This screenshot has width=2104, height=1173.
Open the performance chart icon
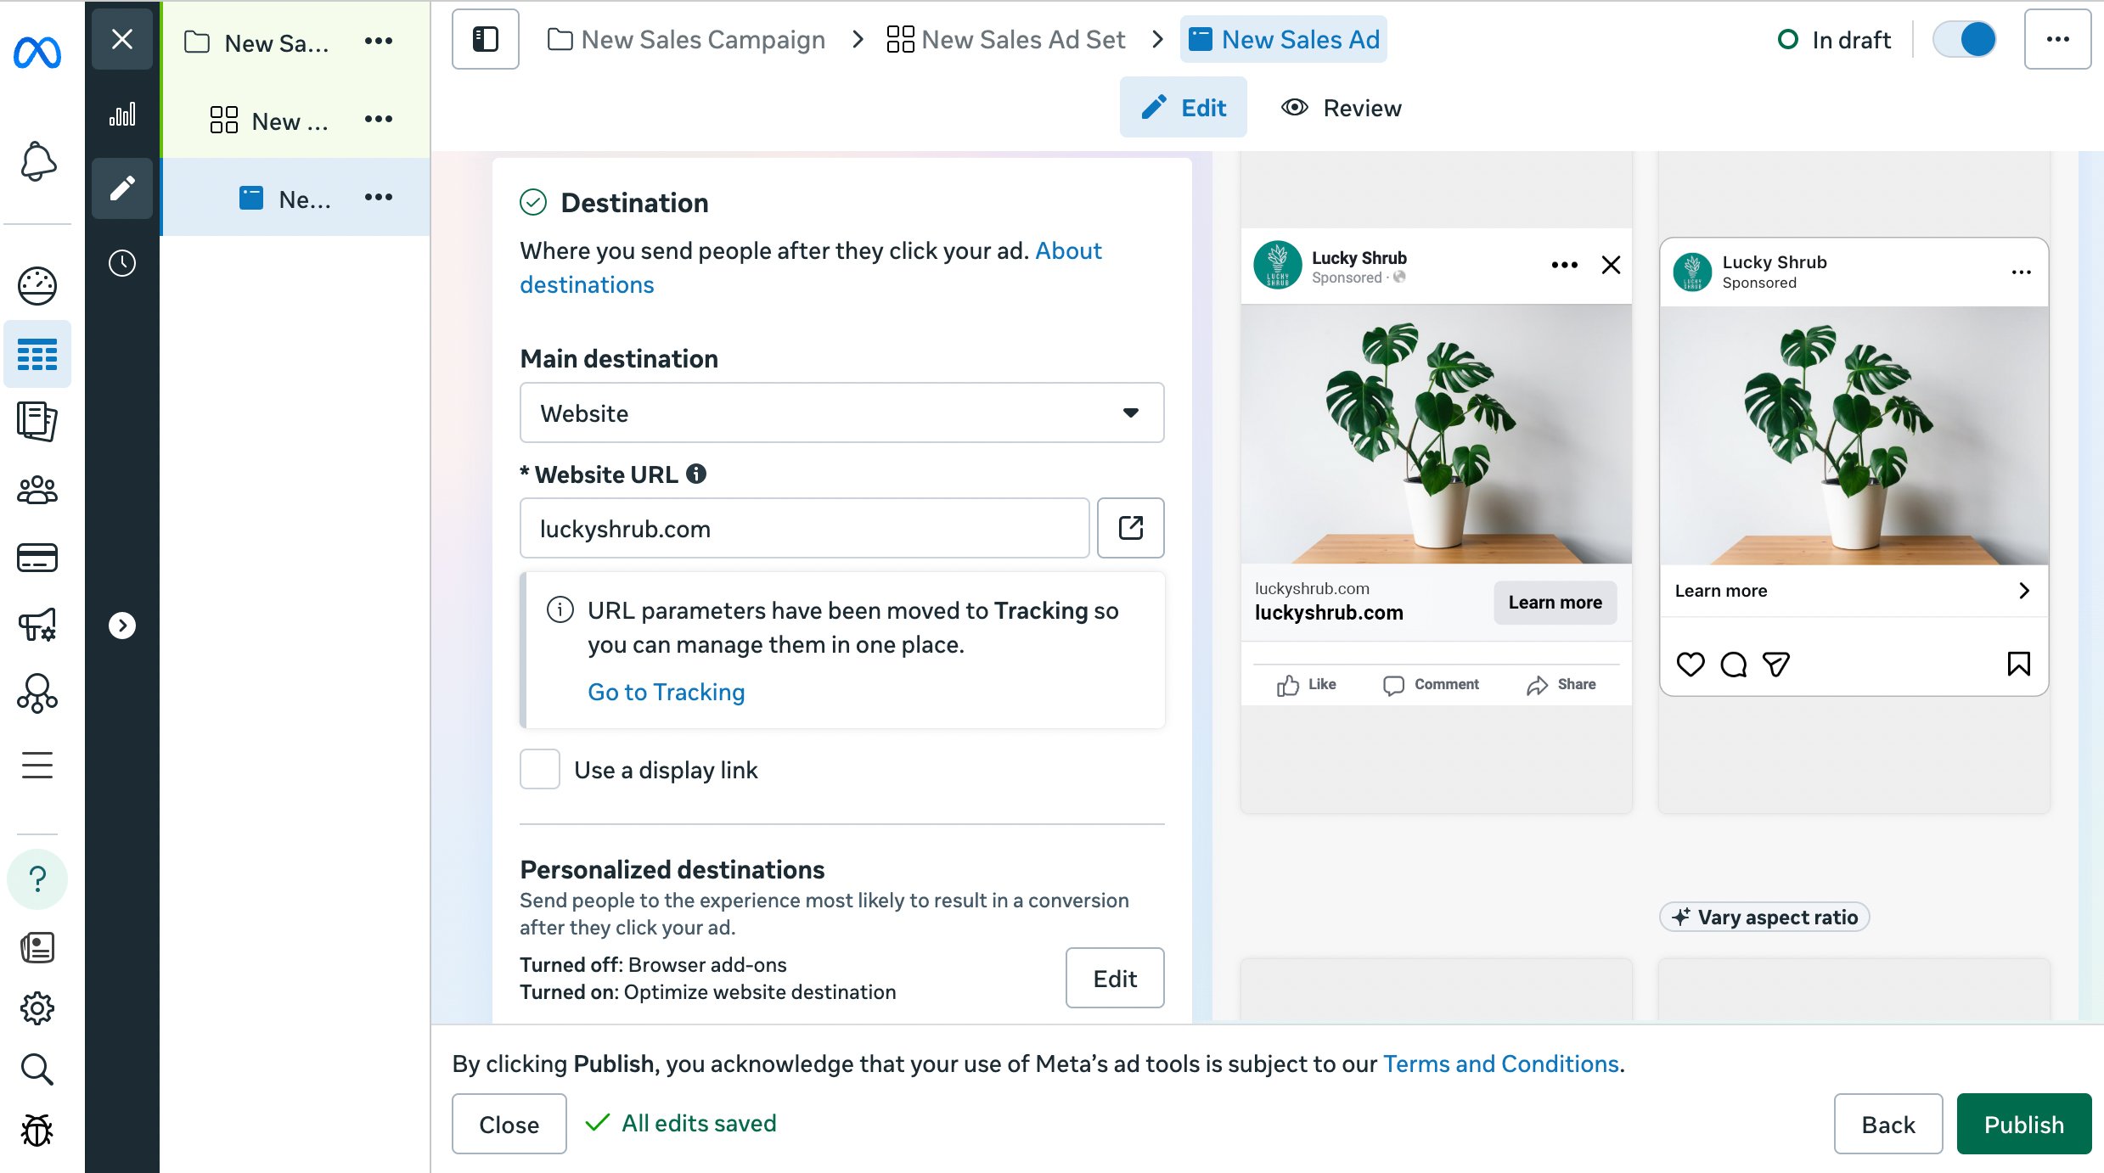(122, 115)
